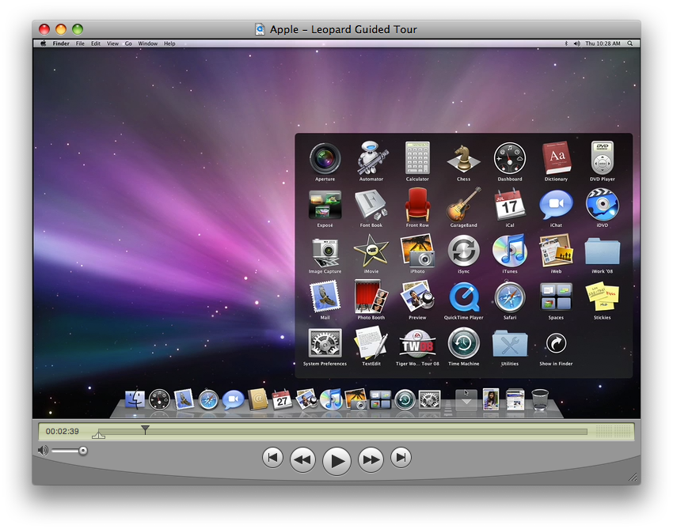
Task: Open iPhoto in the Applications stack grid
Action: [417, 251]
